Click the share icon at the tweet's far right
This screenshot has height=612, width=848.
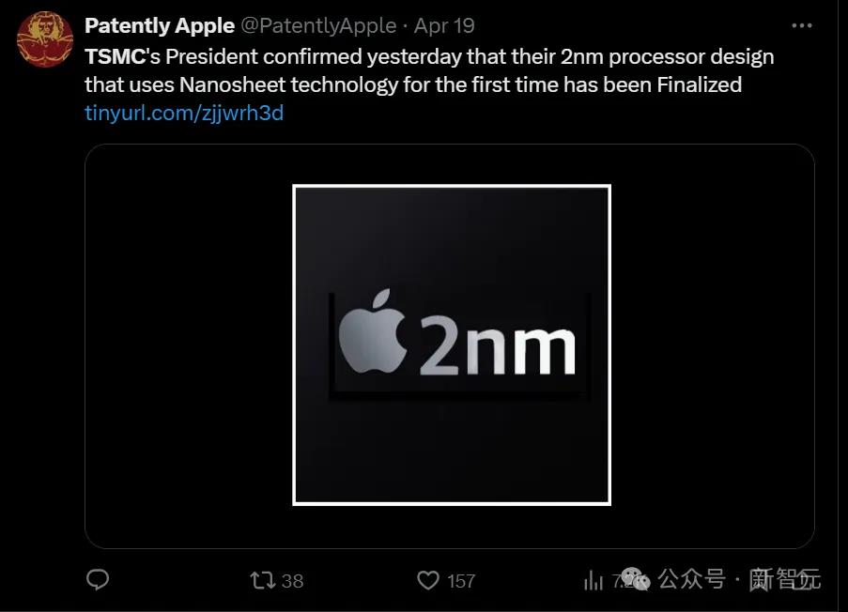[801, 581]
